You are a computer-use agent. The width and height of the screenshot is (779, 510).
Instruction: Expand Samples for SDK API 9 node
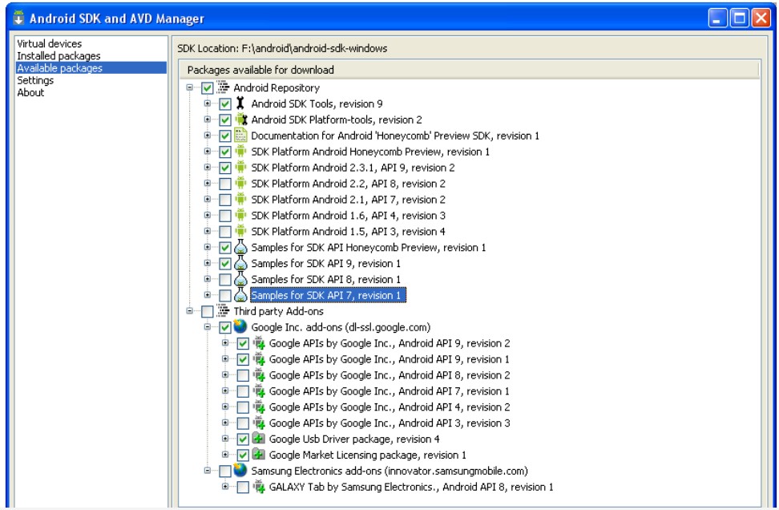pyautogui.click(x=208, y=263)
